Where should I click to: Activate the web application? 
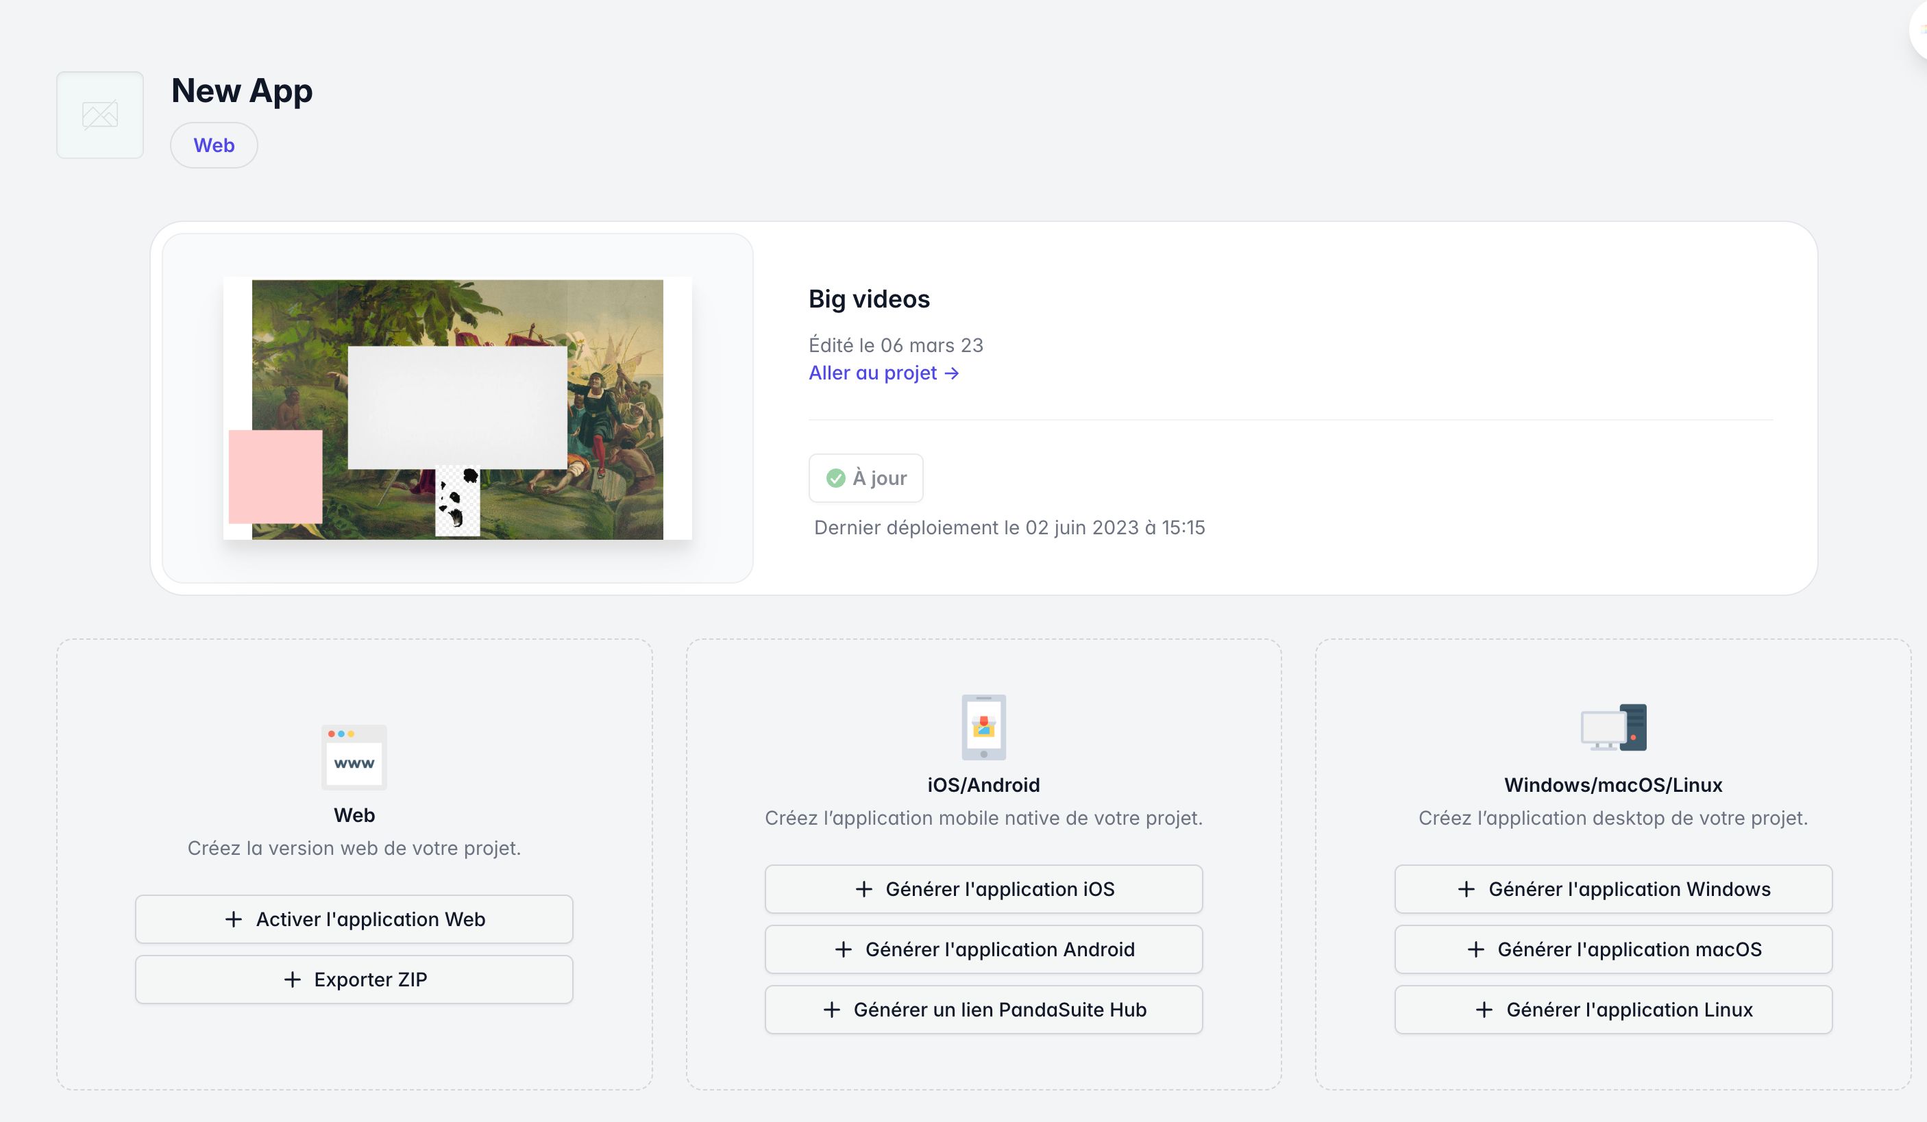[x=354, y=919]
